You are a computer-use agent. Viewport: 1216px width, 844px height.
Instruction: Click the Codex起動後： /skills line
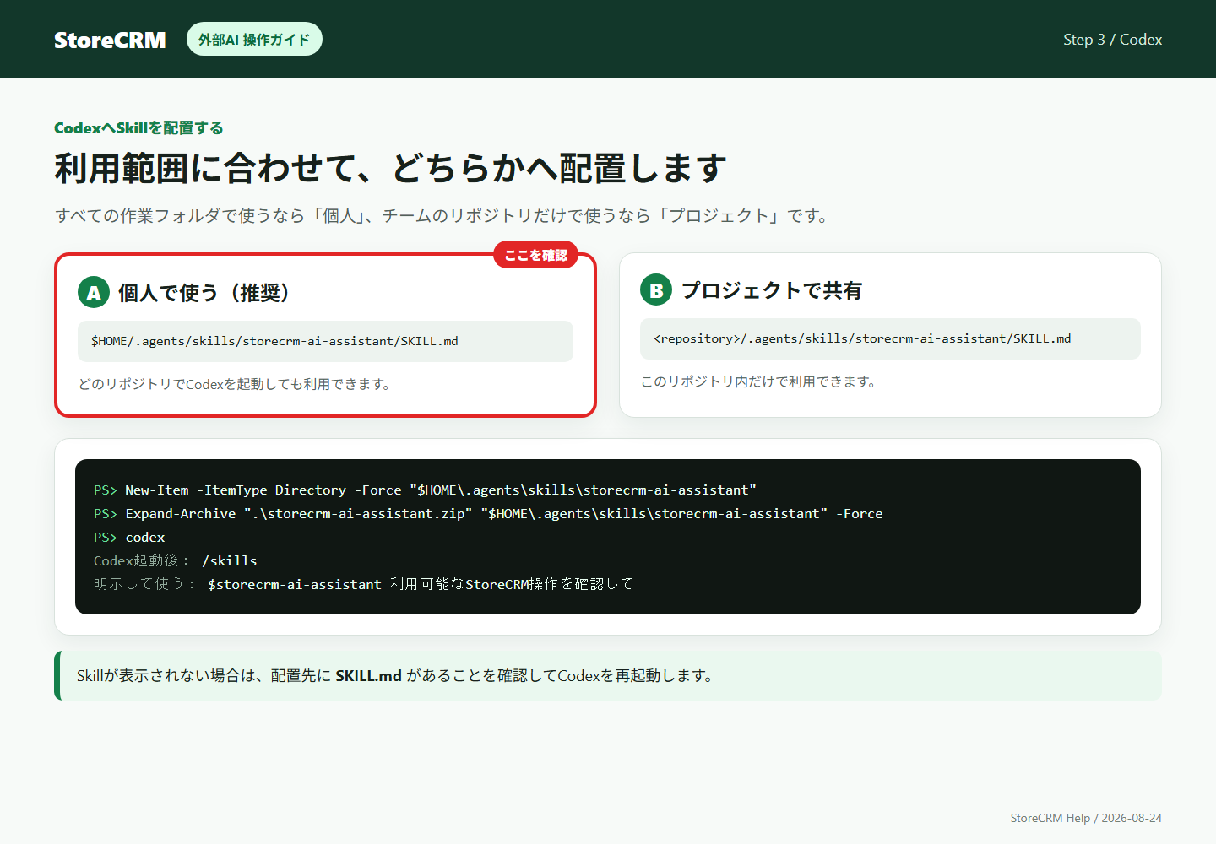(176, 560)
